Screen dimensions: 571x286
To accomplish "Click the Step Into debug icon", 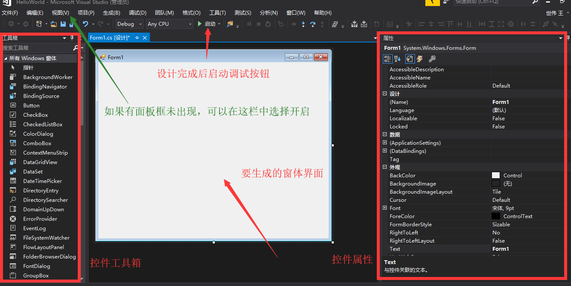I will coord(303,24).
